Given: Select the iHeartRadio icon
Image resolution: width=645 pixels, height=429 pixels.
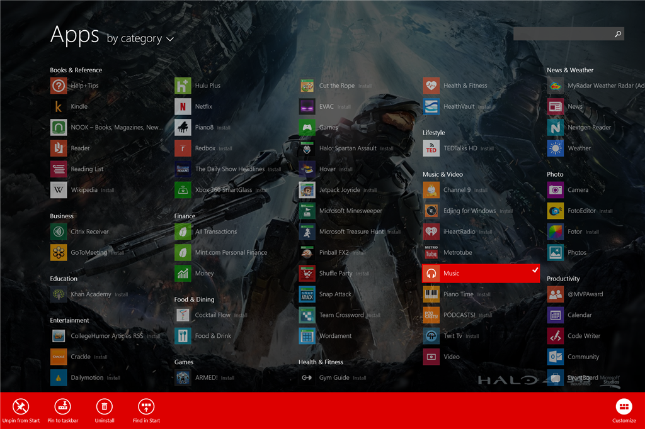Looking at the screenshot, I should point(431,231).
